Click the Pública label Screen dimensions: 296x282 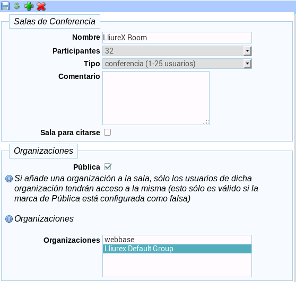[86, 167]
